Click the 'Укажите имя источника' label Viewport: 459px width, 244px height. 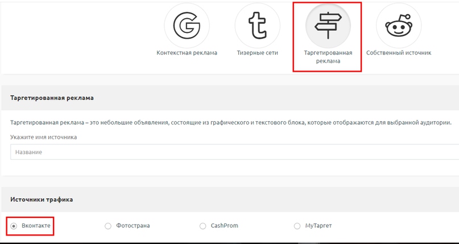(44, 137)
